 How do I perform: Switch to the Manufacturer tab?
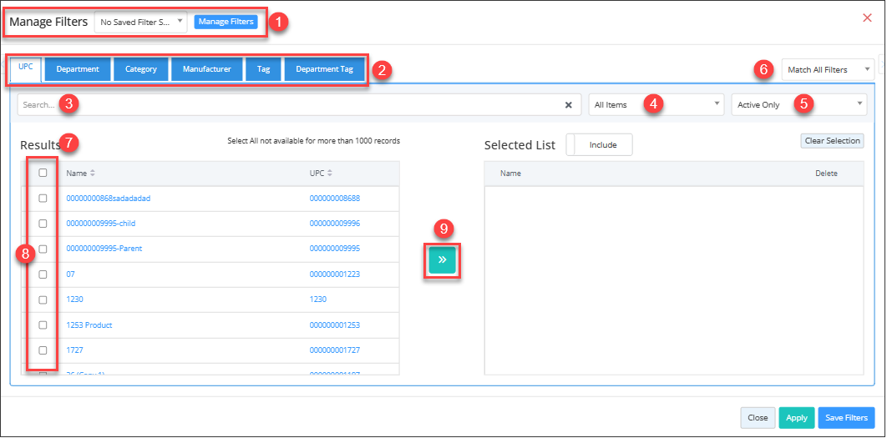(206, 69)
